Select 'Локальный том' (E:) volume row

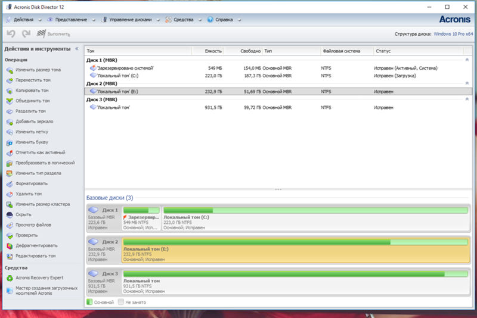coord(278,92)
